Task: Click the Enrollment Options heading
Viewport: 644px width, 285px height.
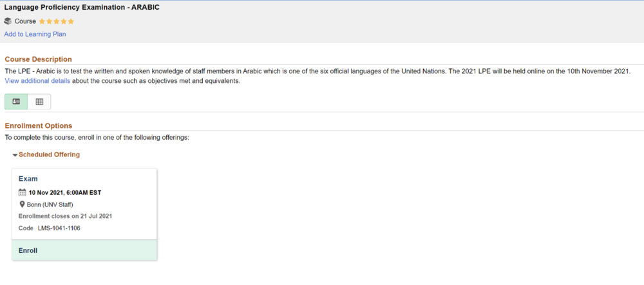Action: coord(38,125)
